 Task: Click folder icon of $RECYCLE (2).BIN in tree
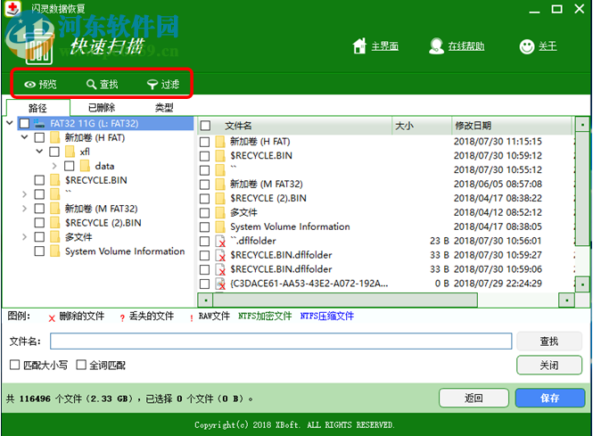54,223
